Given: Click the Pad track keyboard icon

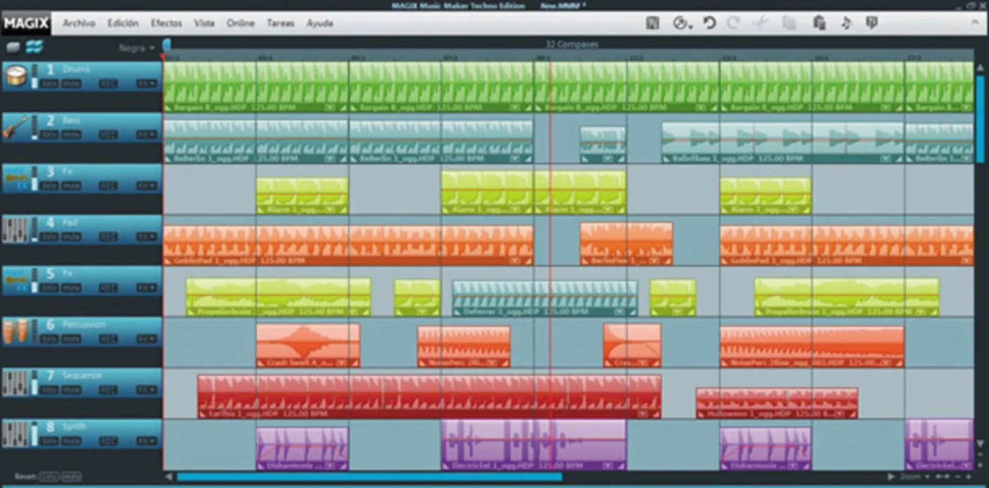Looking at the screenshot, I should tap(15, 230).
